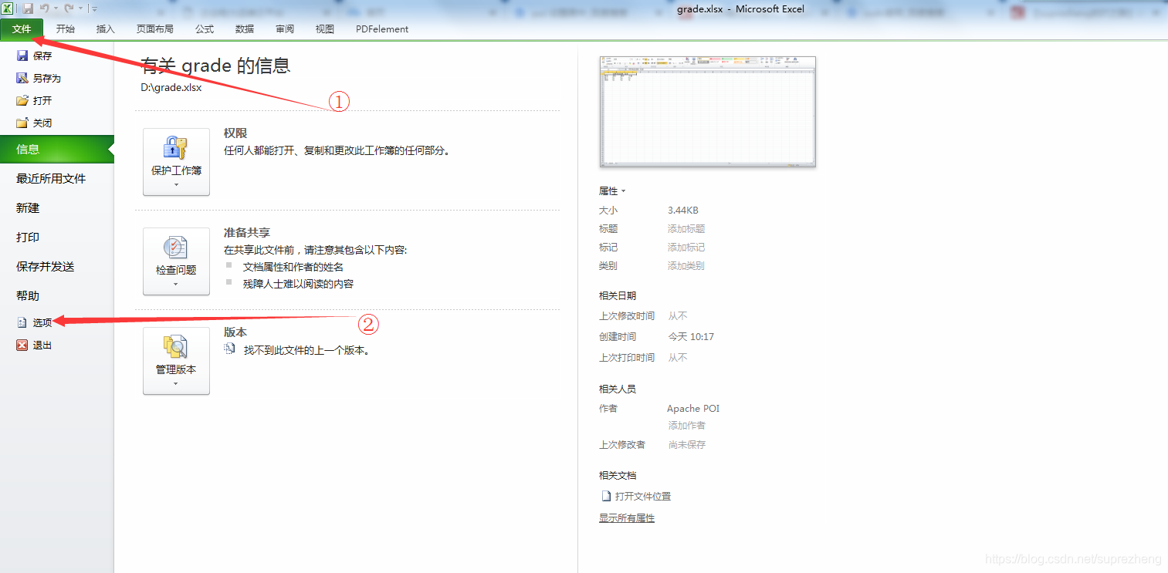Switch to the PDFelement ribbon tab

(382, 29)
